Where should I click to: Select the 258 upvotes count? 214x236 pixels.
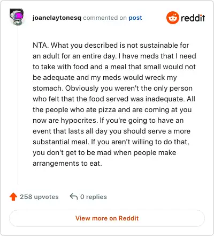pyautogui.click(x=39, y=197)
